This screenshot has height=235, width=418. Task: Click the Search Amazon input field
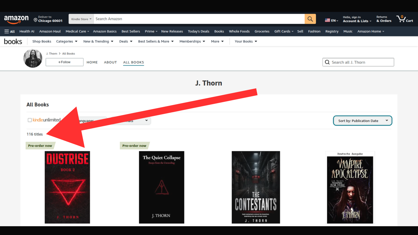click(x=199, y=19)
